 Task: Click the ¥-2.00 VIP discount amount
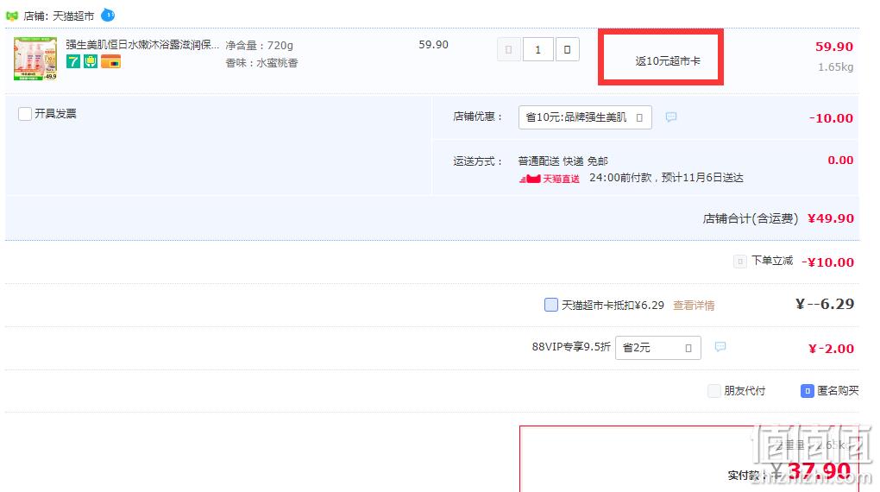831,349
